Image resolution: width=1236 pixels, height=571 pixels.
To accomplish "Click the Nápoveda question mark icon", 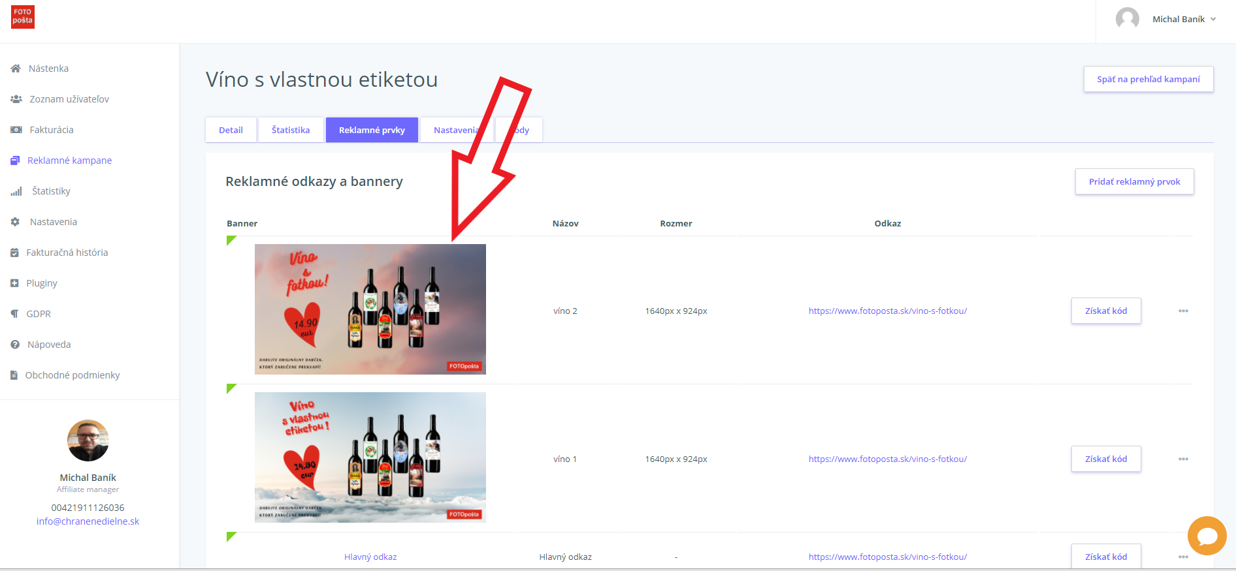I will pyautogui.click(x=15, y=345).
